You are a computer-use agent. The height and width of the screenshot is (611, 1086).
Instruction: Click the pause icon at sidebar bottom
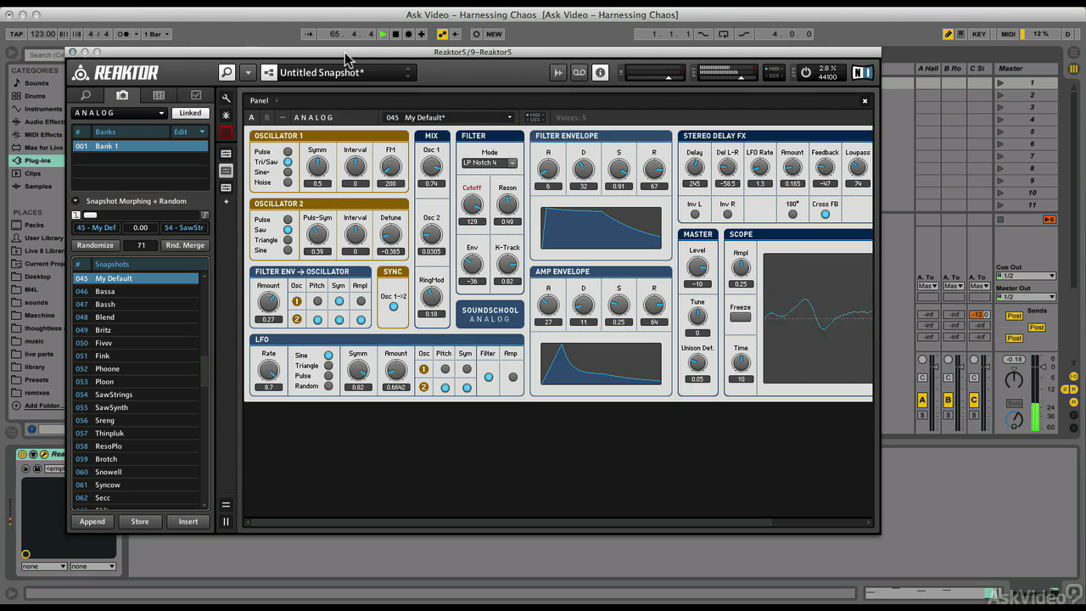click(226, 522)
